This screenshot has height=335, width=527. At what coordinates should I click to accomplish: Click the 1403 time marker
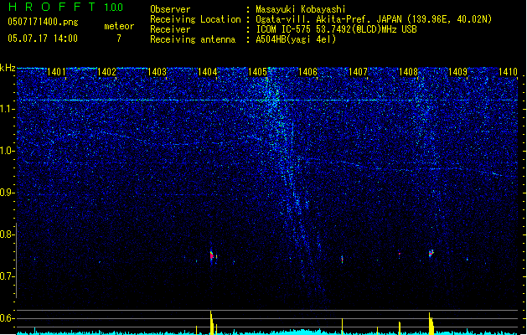pyautogui.click(x=157, y=72)
